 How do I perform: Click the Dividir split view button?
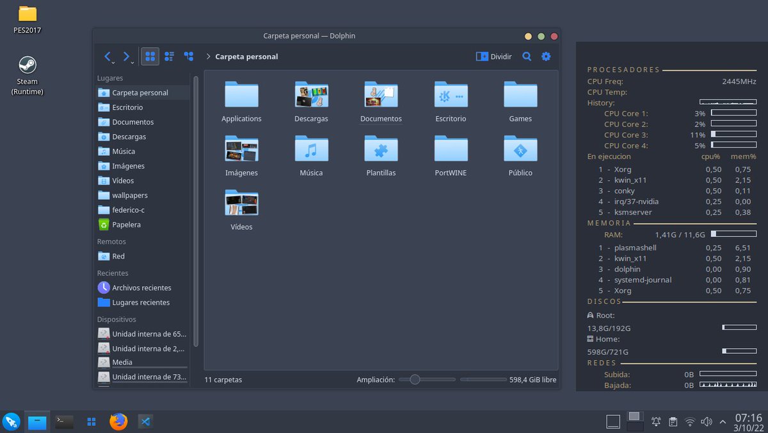tap(494, 56)
